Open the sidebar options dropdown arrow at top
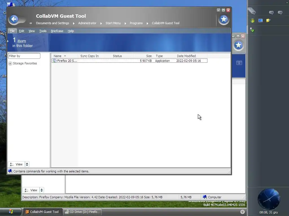289x216 pixels. [x=287, y=3]
